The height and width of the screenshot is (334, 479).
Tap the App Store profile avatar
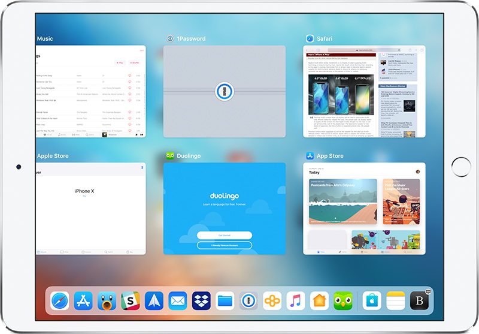click(x=418, y=171)
